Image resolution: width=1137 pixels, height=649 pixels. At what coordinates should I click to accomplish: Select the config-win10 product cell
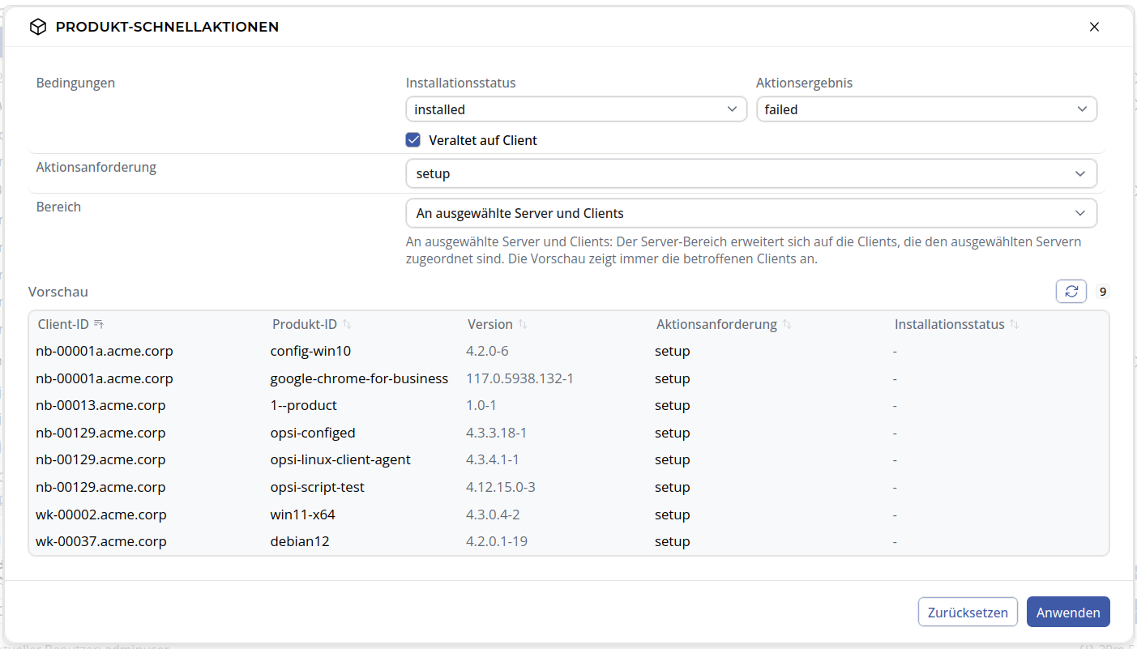click(x=310, y=351)
